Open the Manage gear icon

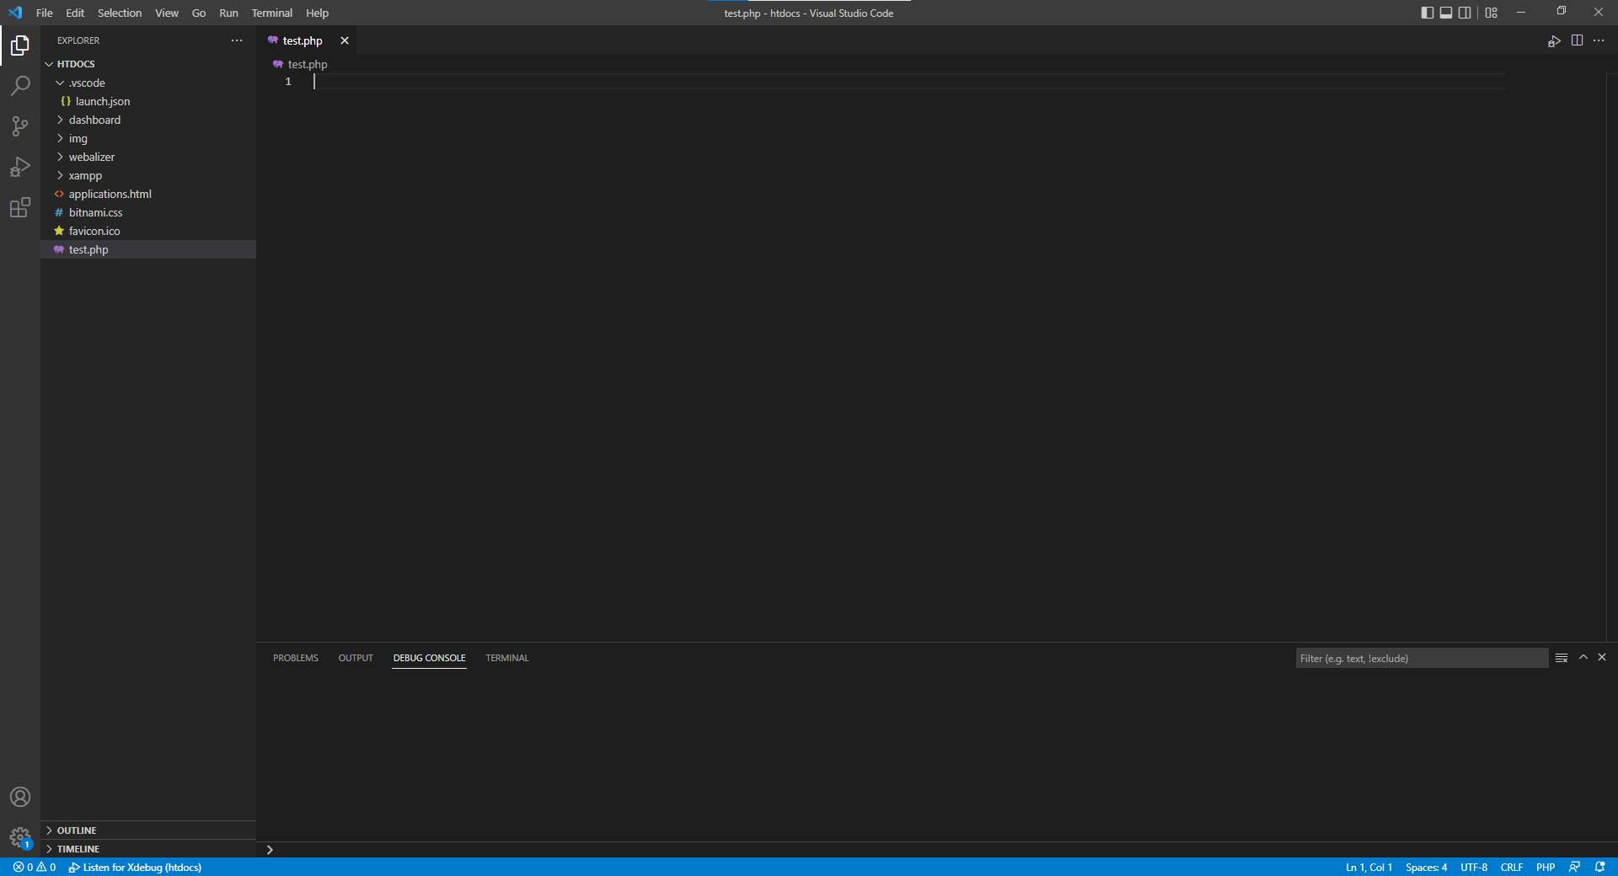click(x=20, y=837)
